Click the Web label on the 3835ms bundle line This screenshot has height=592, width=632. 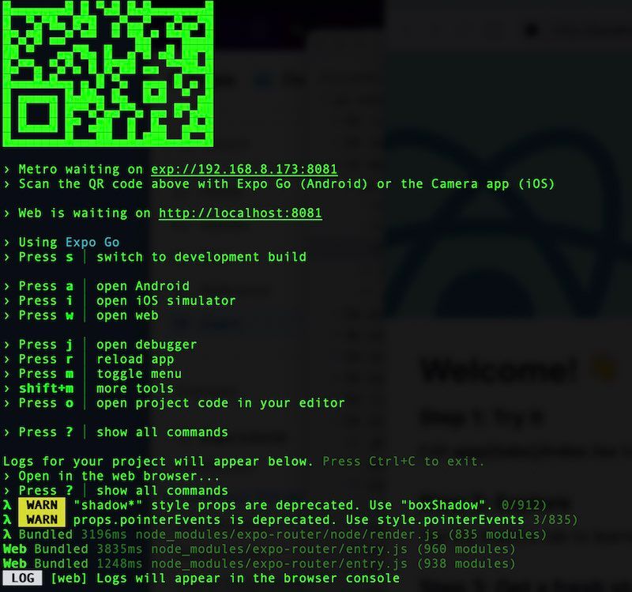[16, 549]
